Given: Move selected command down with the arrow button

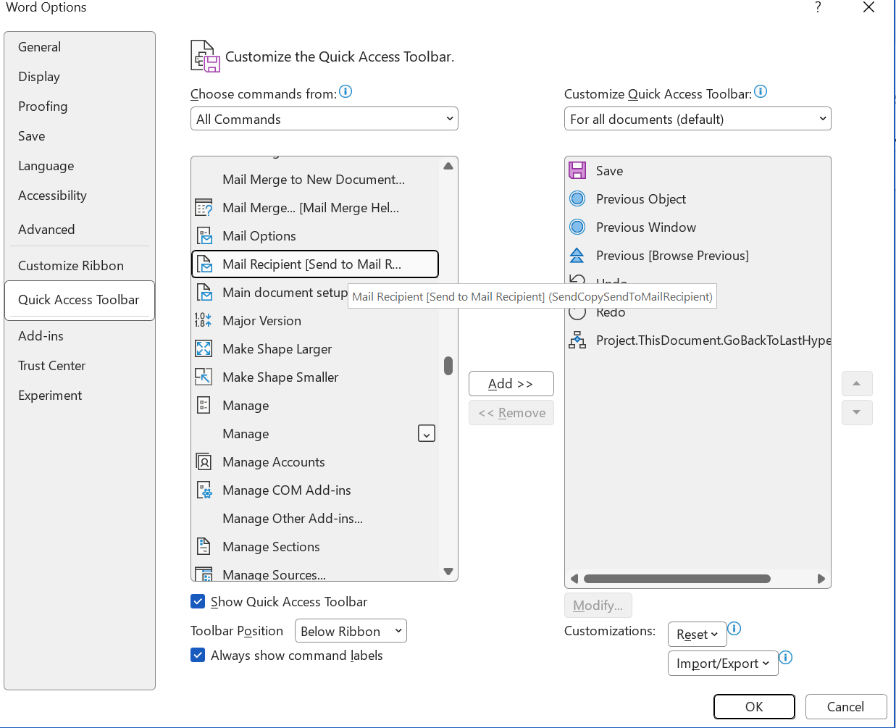Looking at the screenshot, I should coord(857,412).
